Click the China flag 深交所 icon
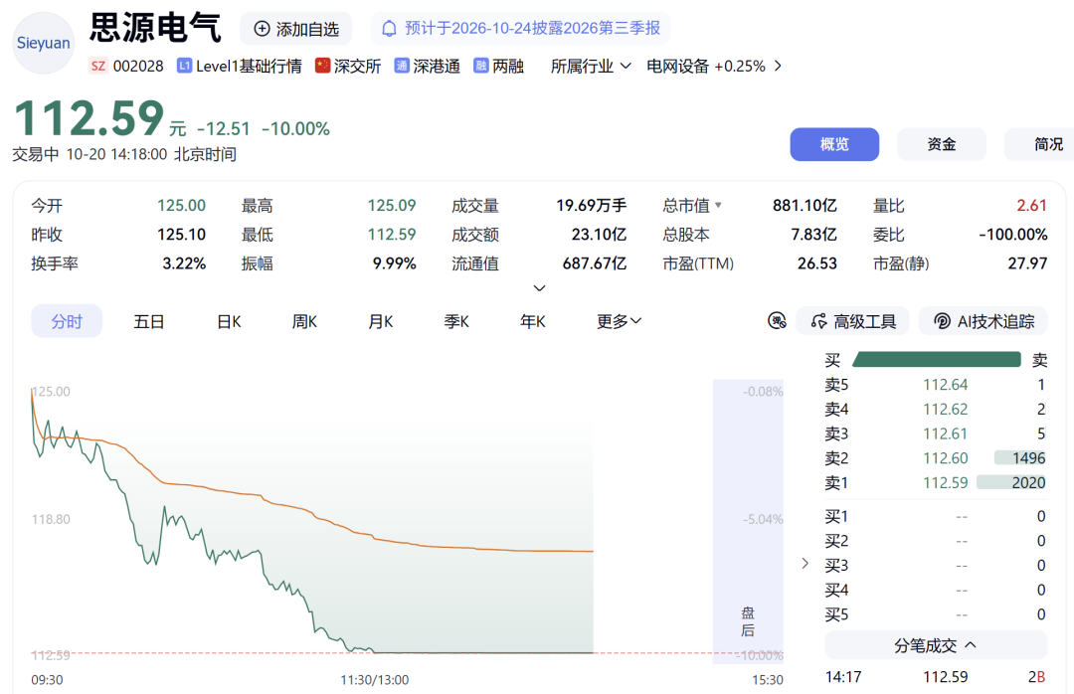The image size is (1074, 694). (x=322, y=66)
